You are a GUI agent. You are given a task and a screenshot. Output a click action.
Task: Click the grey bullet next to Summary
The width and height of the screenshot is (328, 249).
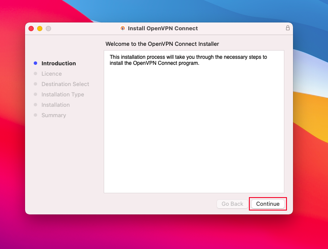coord(35,115)
